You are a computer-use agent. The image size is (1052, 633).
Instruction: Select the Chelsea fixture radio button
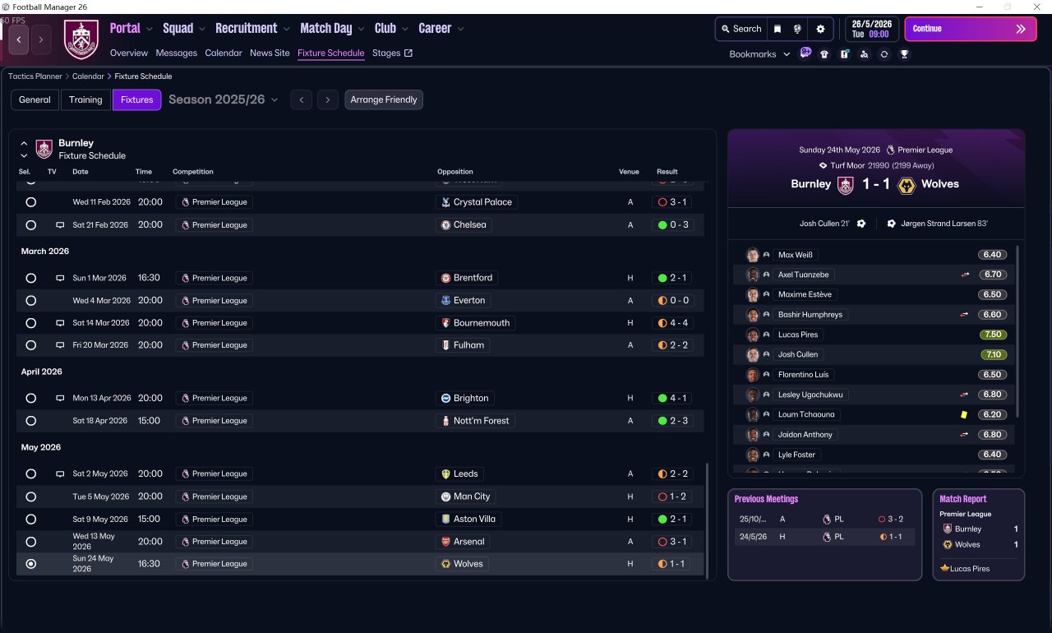(x=31, y=225)
